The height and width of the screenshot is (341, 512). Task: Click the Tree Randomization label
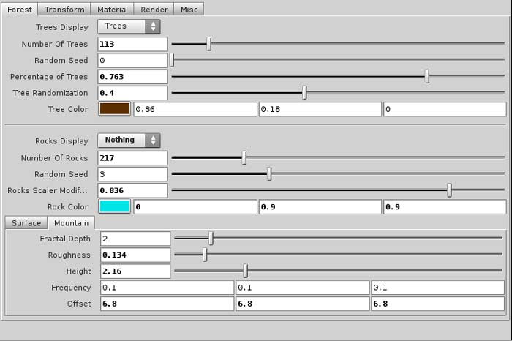pyautogui.click(x=50, y=93)
